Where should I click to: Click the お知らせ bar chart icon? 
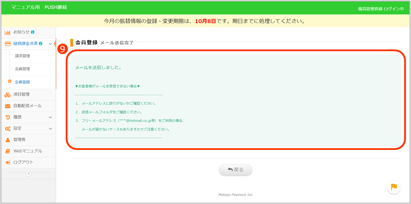coord(7,32)
